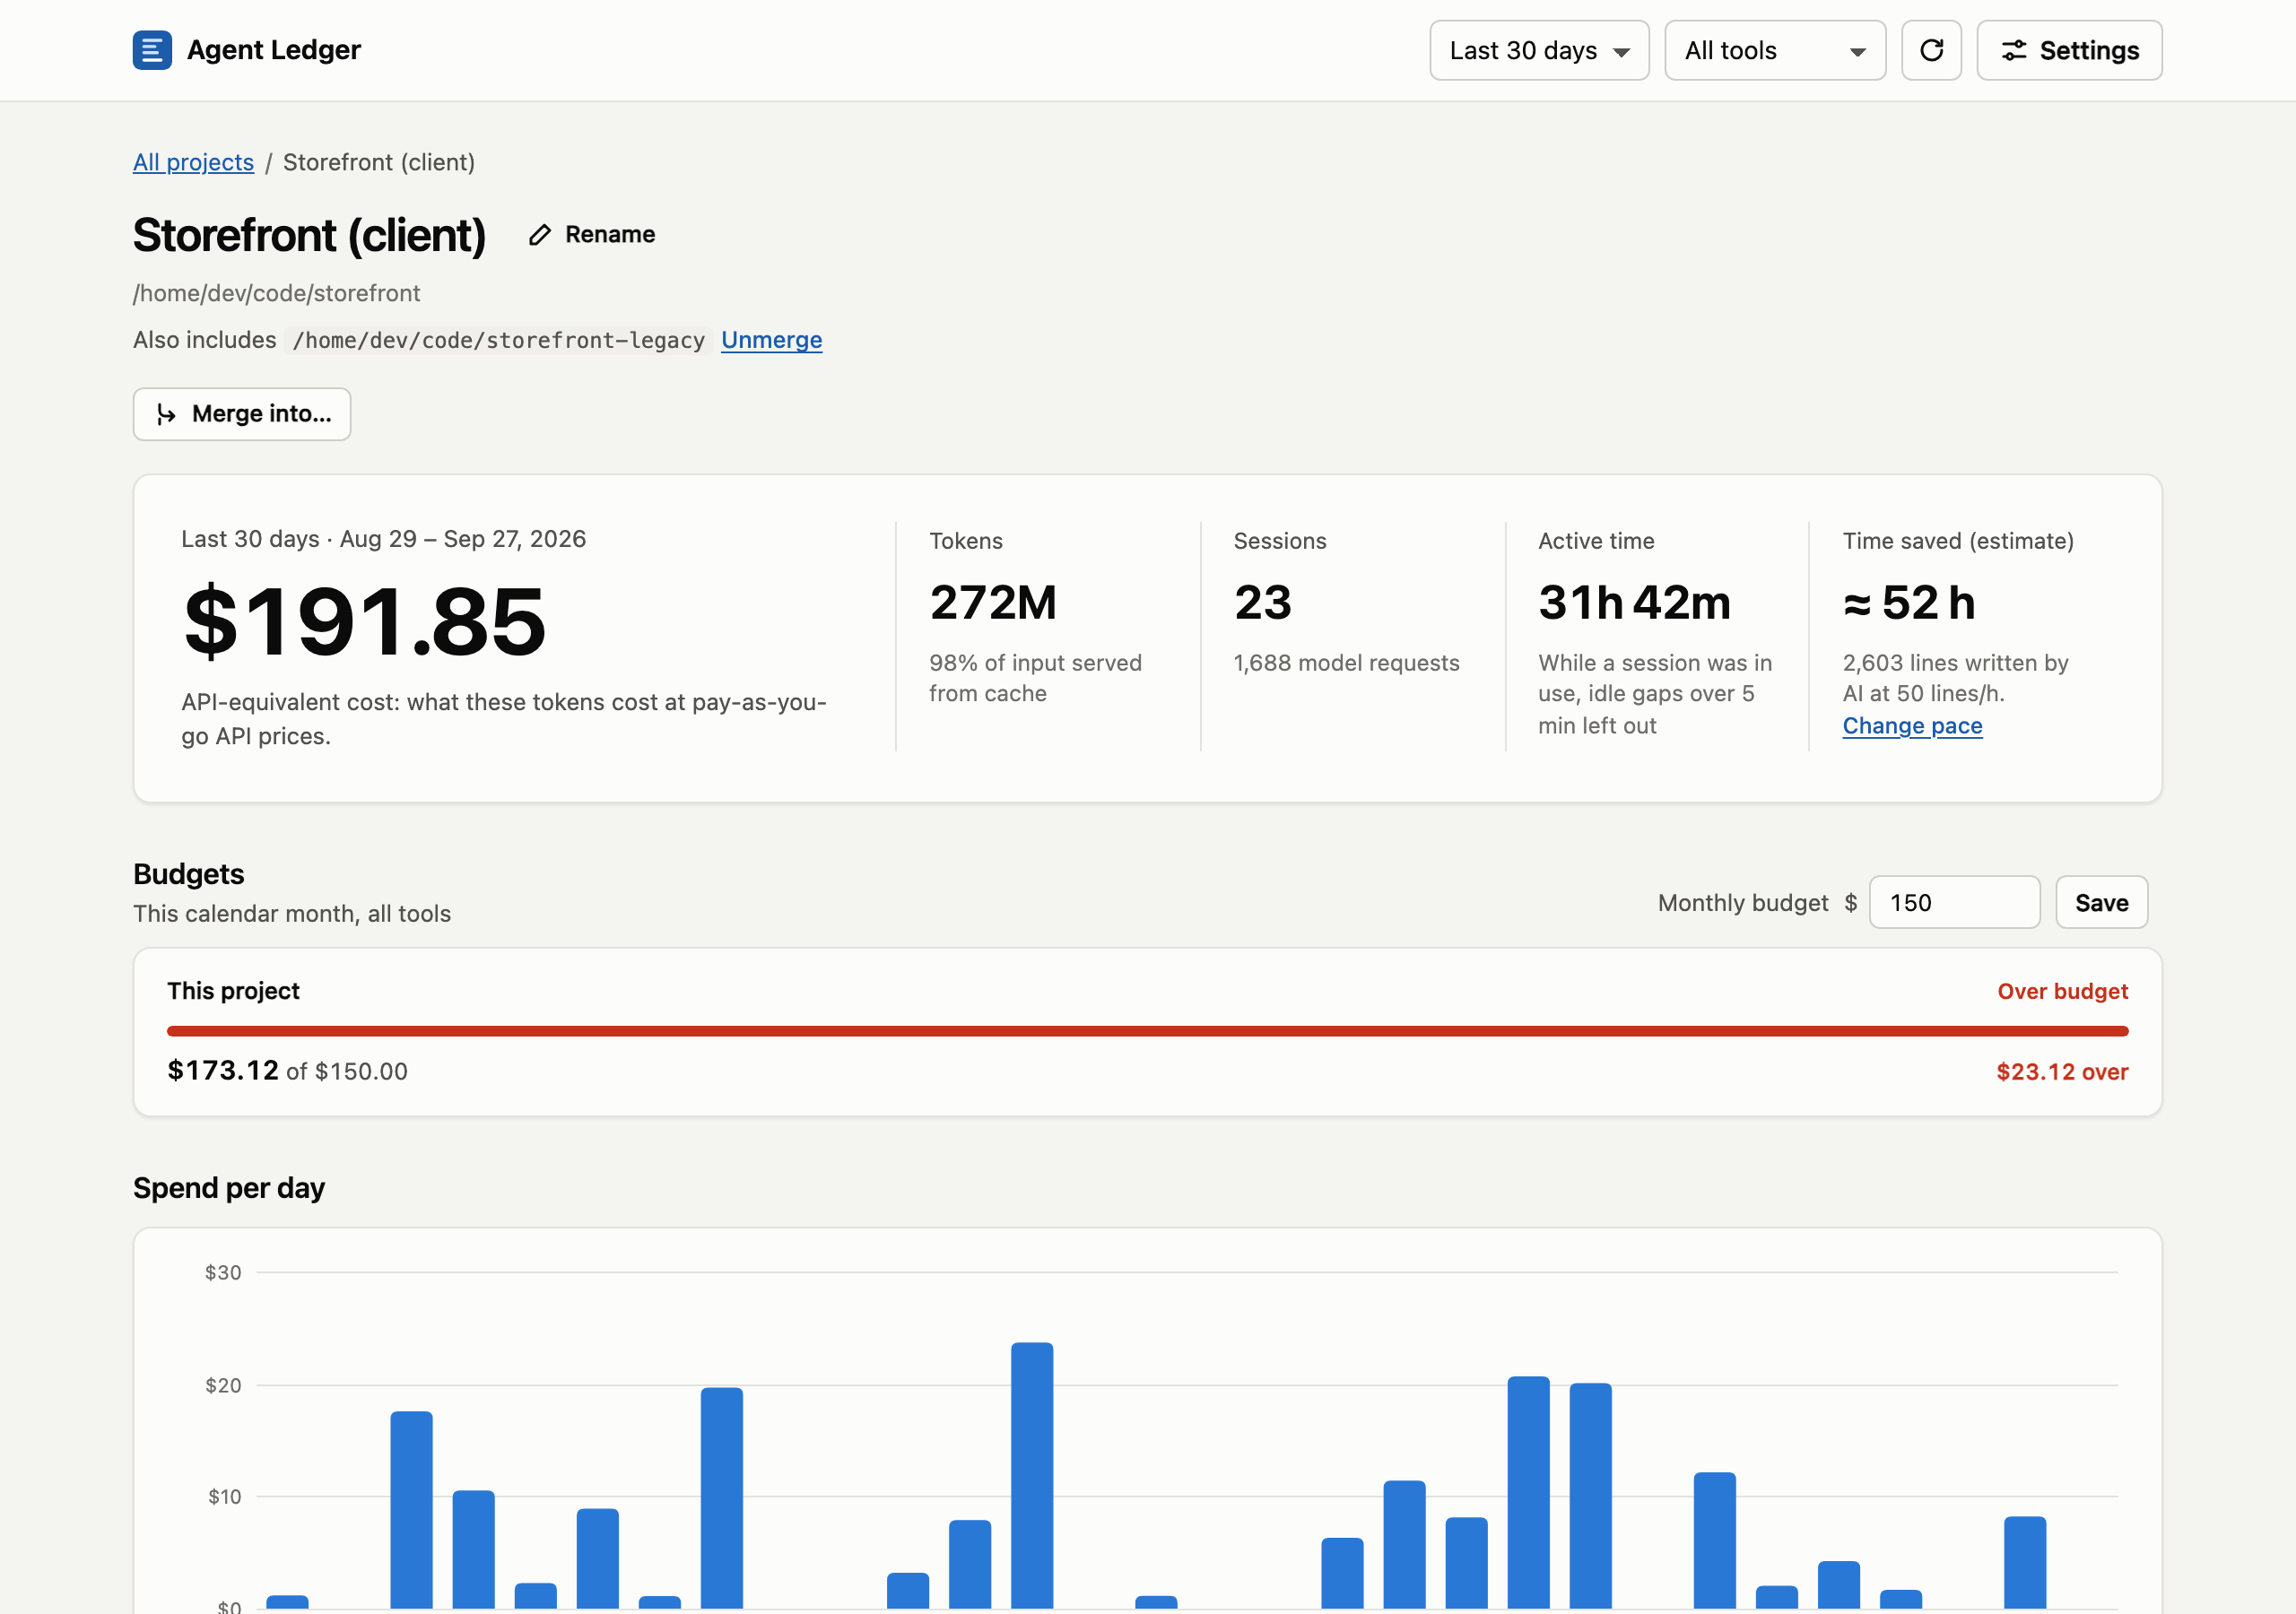Open the All tools dropdown
This screenshot has height=1614, width=2296.
pos(1775,50)
